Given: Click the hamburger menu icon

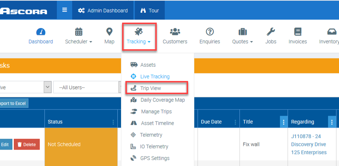Looking at the screenshot, I should point(65,10).
